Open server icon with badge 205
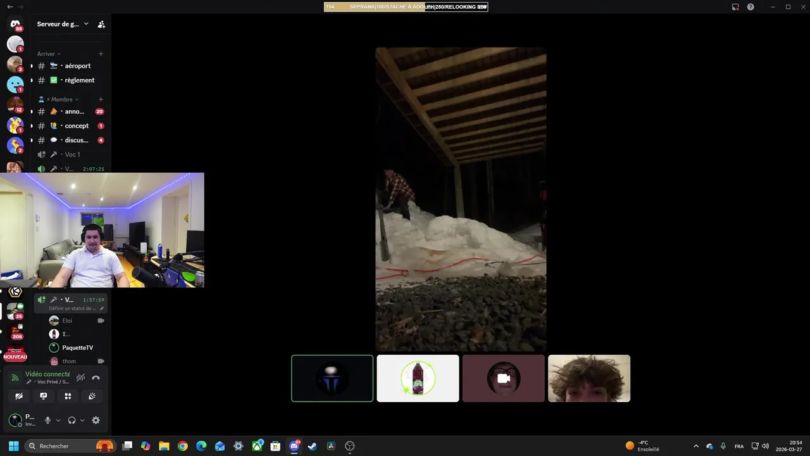The width and height of the screenshot is (810, 456). [x=15, y=331]
